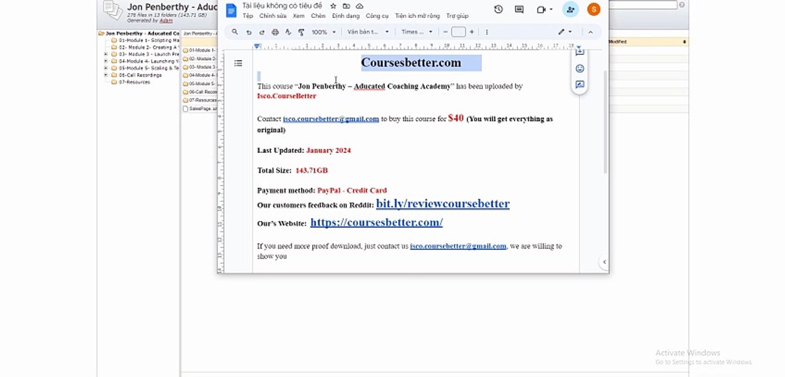The width and height of the screenshot is (785, 377).
Task: Select 01-Module 1 in the folder tree
Action: (145, 40)
